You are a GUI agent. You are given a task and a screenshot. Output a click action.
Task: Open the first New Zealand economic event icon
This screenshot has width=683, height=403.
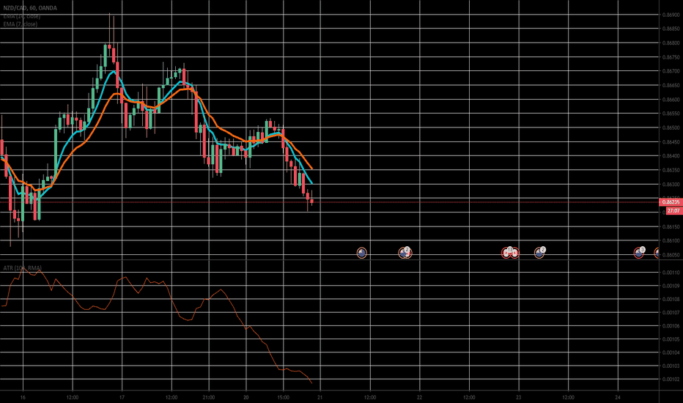(361, 253)
